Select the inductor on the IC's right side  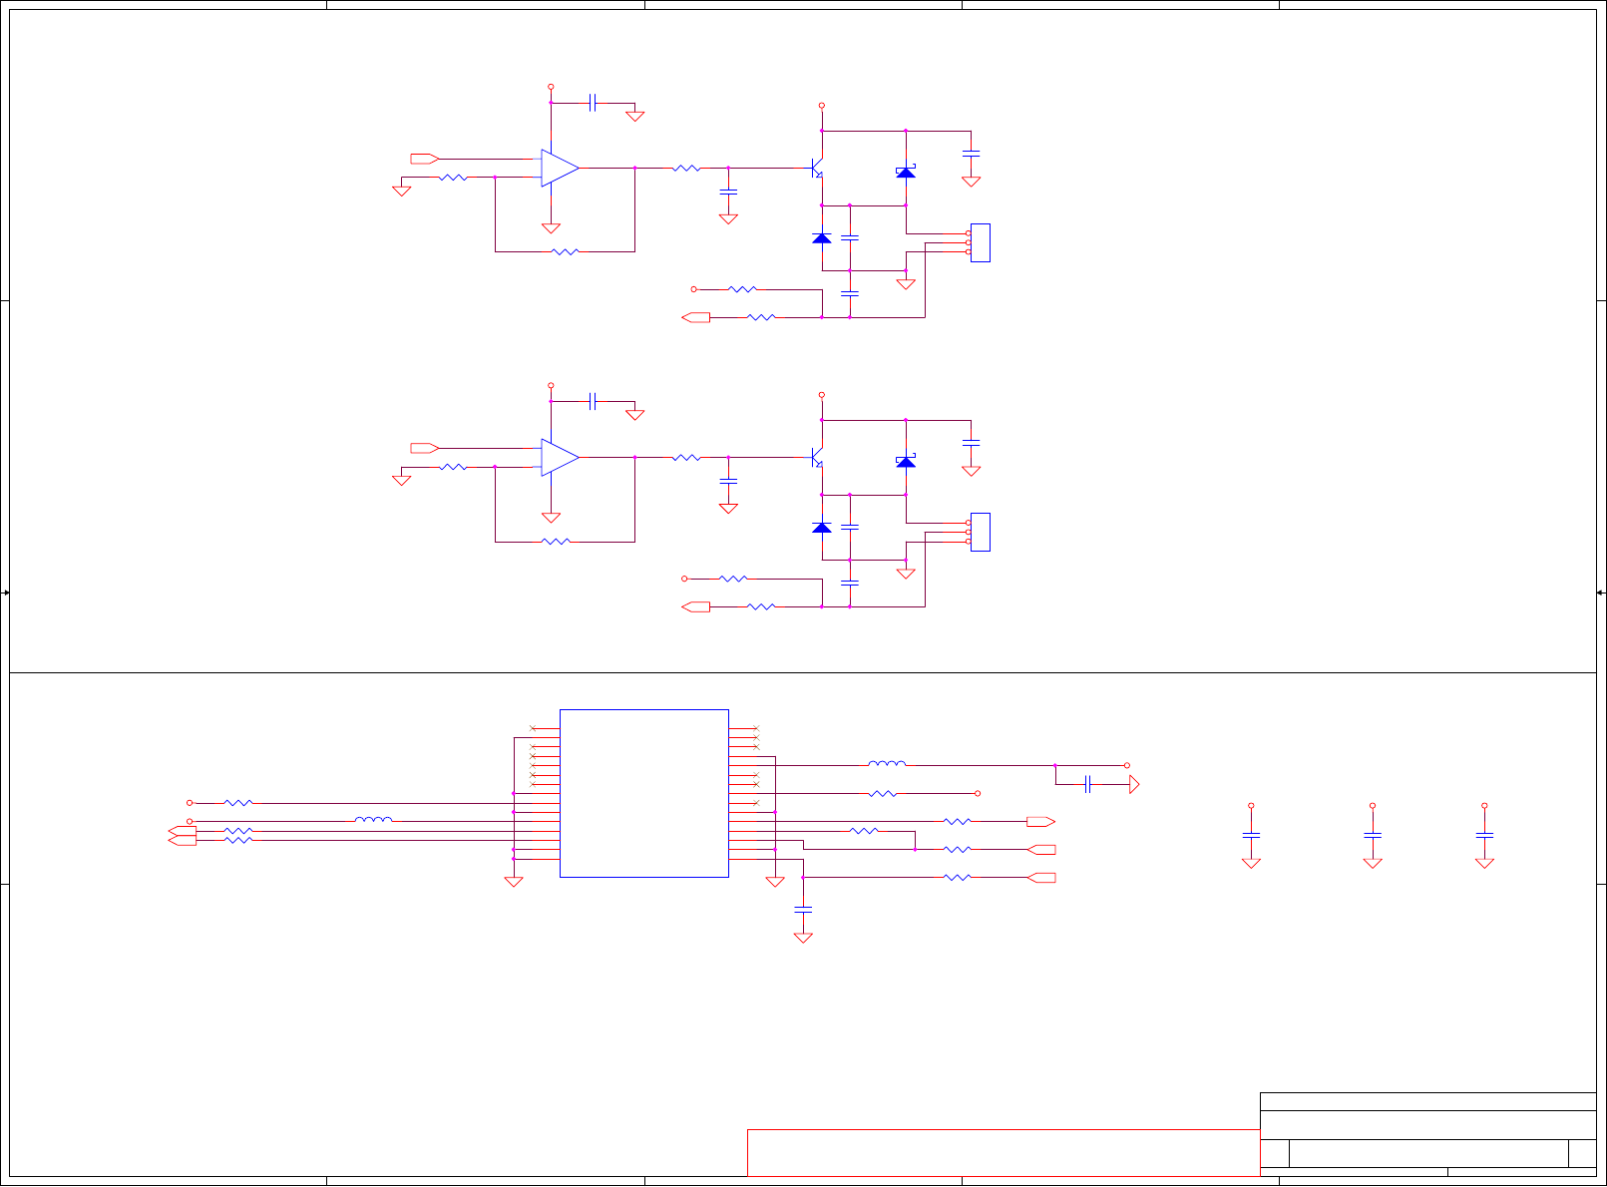tap(887, 764)
